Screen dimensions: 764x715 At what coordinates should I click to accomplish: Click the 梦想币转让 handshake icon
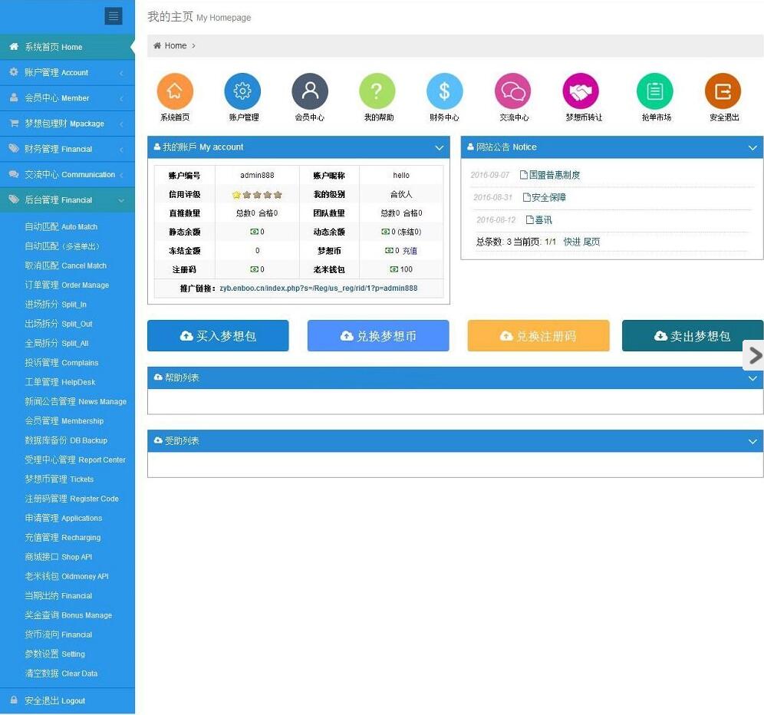coord(581,92)
